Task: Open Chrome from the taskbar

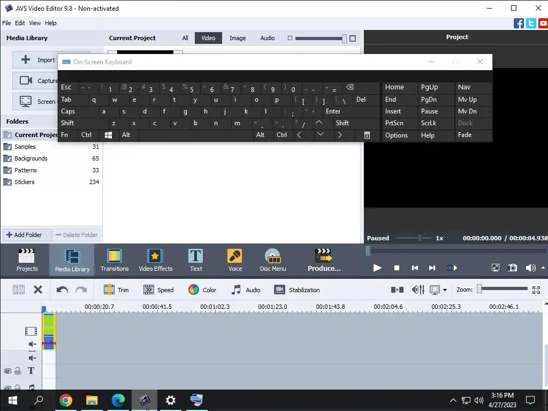Action: 65,400
